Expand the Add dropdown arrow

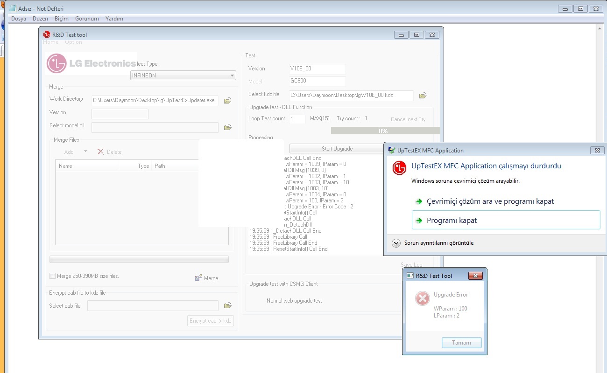(85, 151)
